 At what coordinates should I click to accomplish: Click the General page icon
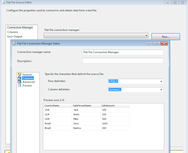19,74
